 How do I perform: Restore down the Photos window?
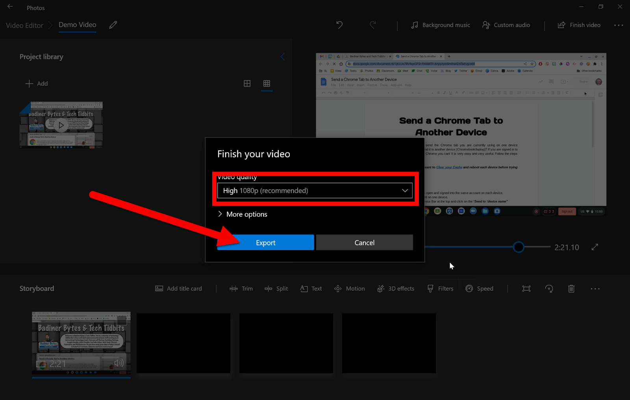pos(600,7)
